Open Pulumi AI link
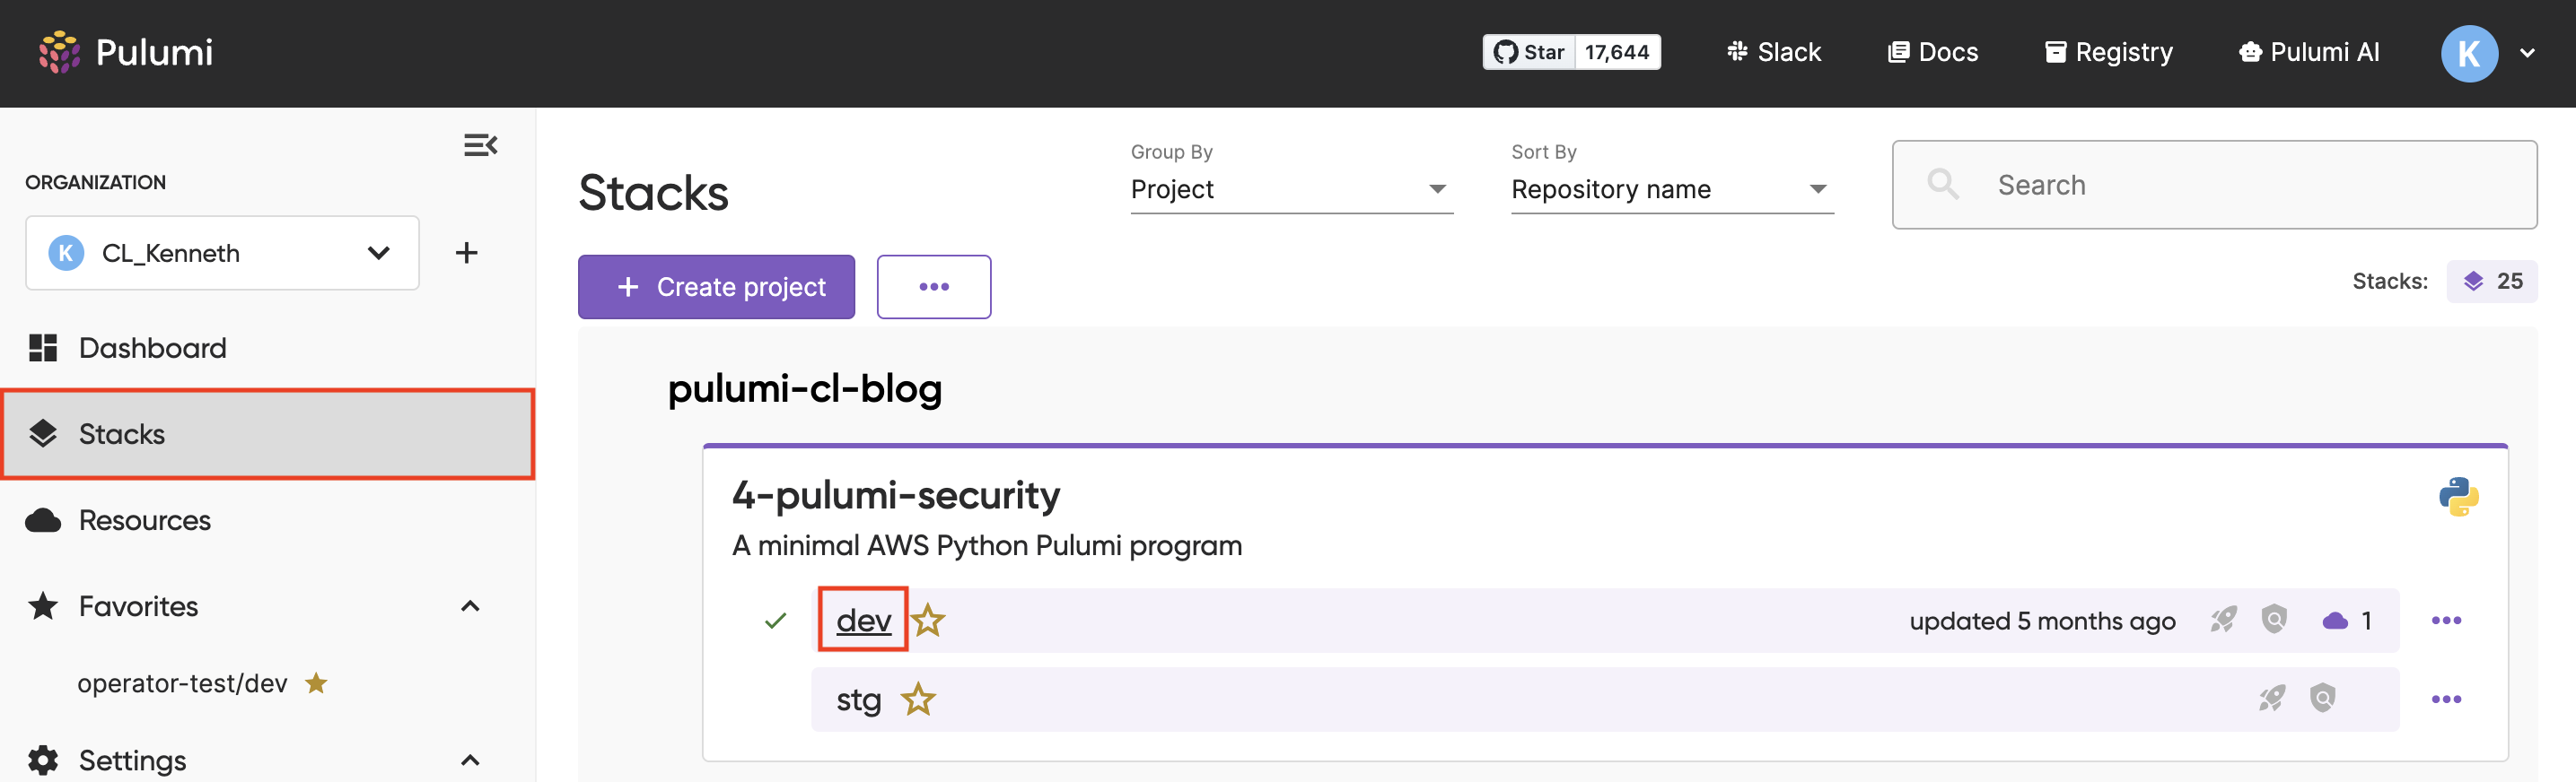 pos(2309,52)
